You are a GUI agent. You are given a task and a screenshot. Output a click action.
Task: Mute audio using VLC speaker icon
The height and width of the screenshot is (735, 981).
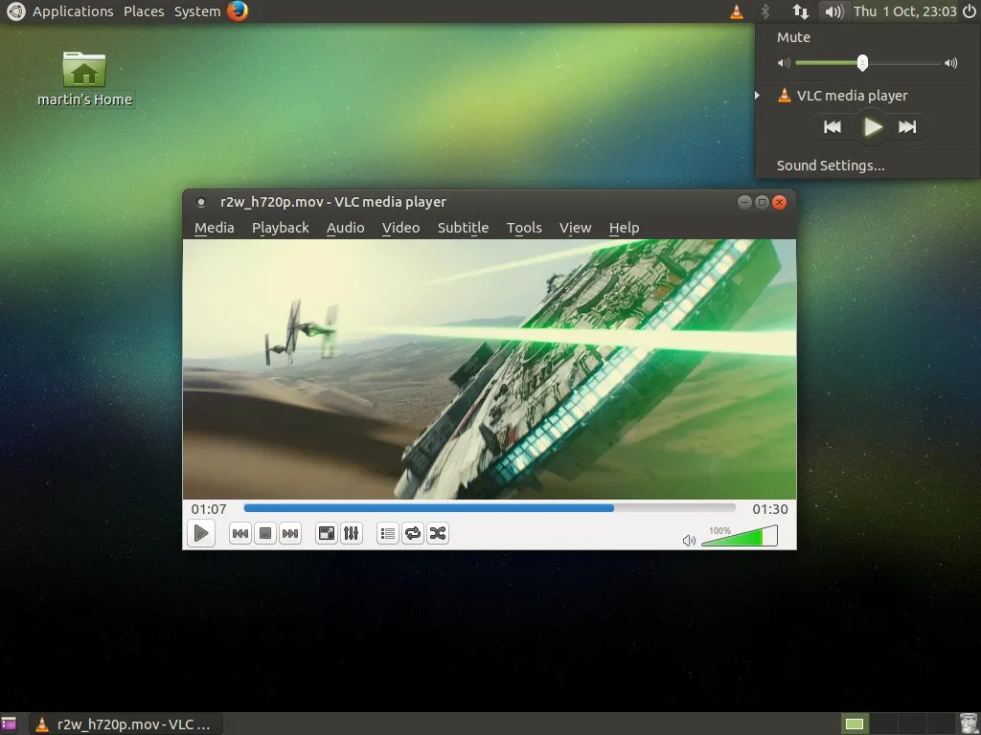[x=688, y=541]
